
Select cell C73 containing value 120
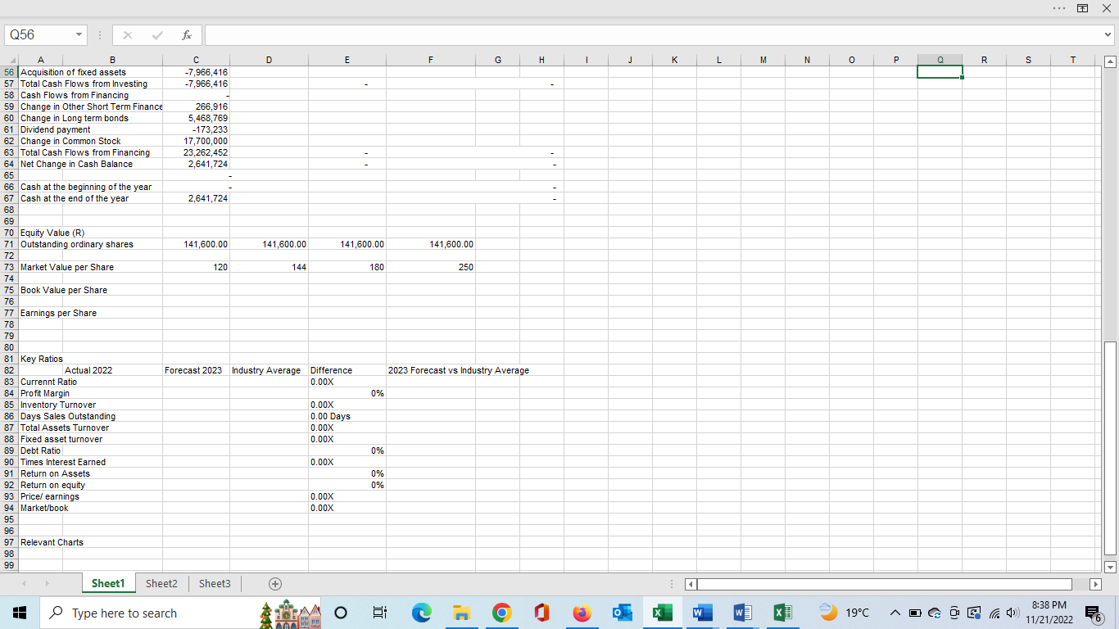(197, 267)
